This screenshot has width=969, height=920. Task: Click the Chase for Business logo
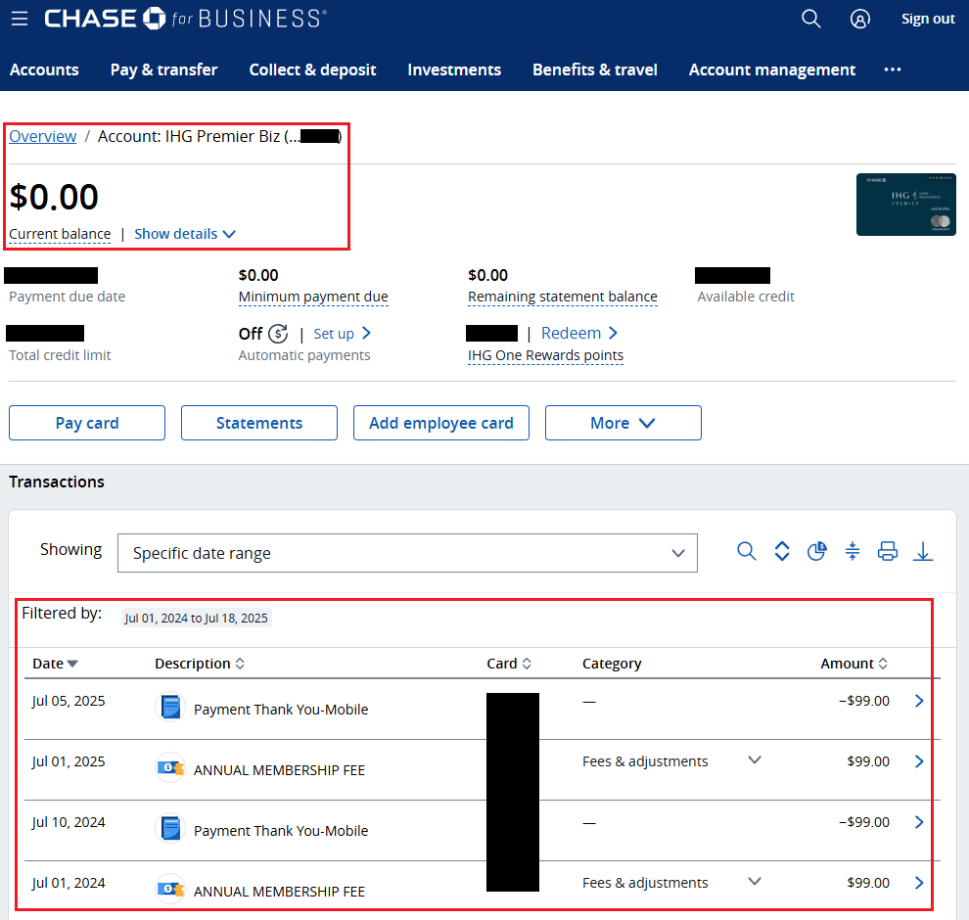[185, 19]
